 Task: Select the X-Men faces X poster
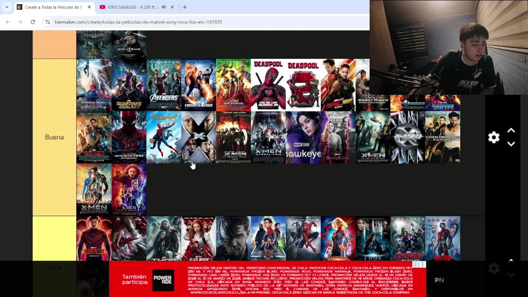tap(198, 137)
